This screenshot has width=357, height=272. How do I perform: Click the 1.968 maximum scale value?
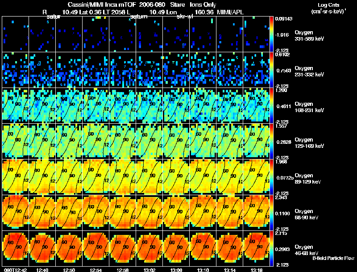[x=280, y=162]
